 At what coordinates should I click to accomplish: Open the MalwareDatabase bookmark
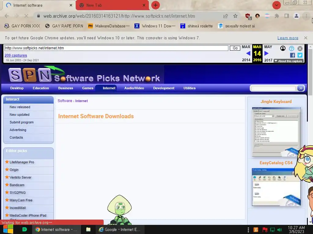click(109, 26)
